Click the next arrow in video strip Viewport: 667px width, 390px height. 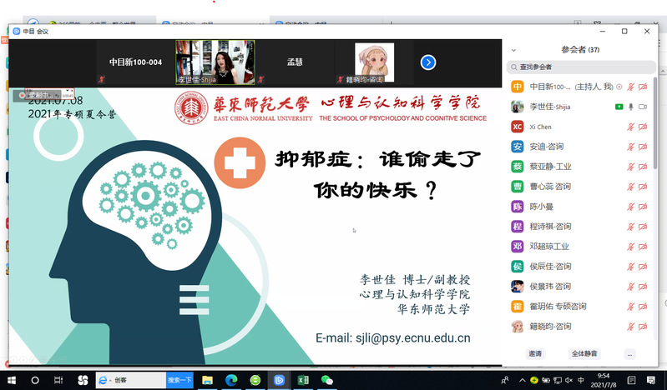tap(427, 62)
